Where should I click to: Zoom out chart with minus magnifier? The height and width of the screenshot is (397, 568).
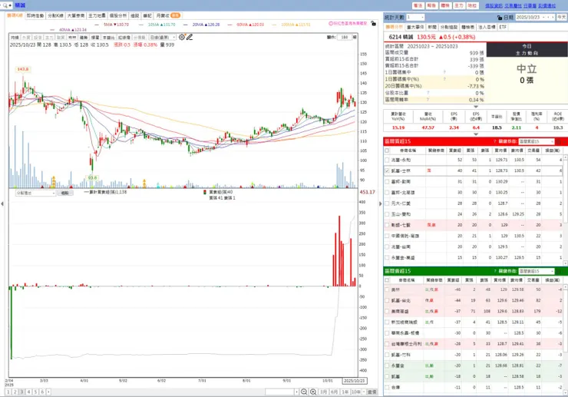(304, 392)
